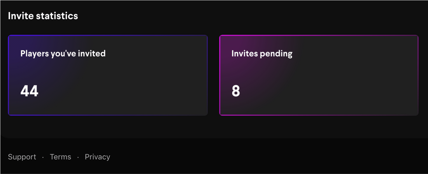Select the Invites pending card
Image resolution: width=428 pixels, height=174 pixels.
tap(319, 75)
